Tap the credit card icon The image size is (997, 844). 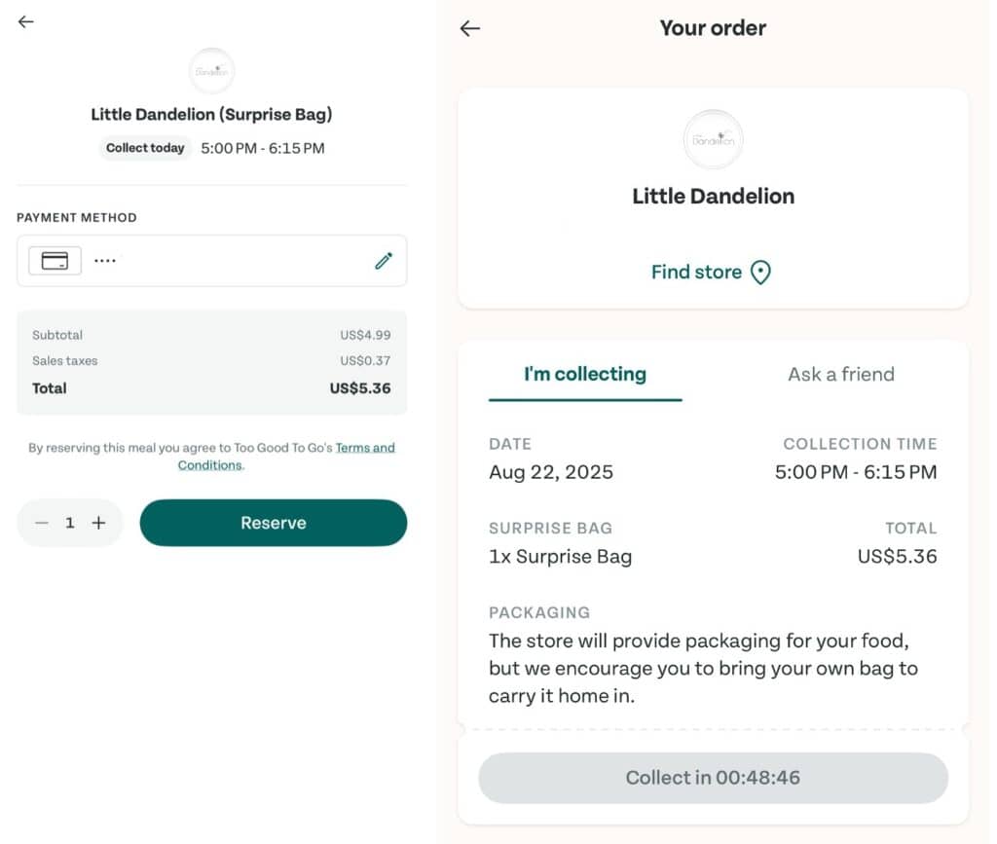pos(55,261)
